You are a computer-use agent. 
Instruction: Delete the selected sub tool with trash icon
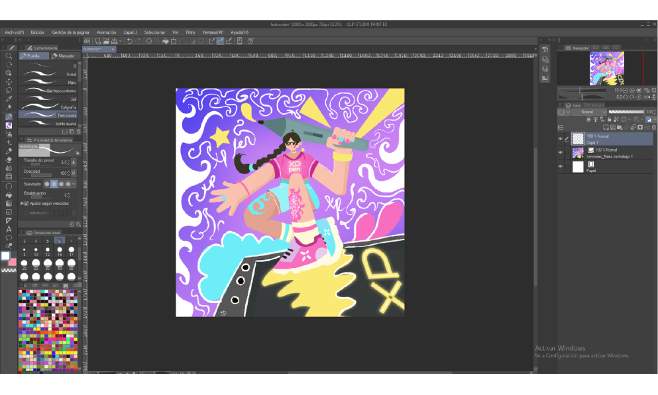click(78, 132)
